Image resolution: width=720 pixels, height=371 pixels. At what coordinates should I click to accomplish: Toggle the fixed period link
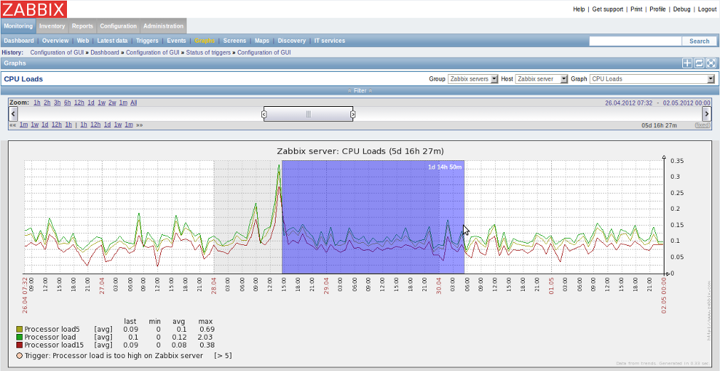pos(702,125)
